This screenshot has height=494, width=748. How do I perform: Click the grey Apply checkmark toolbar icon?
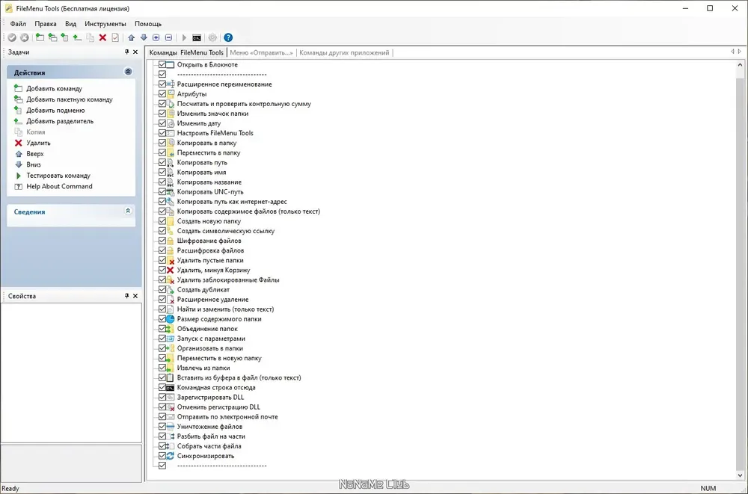[x=12, y=37]
